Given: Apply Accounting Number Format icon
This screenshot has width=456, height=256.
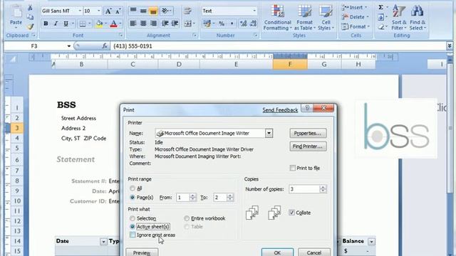Looking at the screenshot, I should point(207,23).
